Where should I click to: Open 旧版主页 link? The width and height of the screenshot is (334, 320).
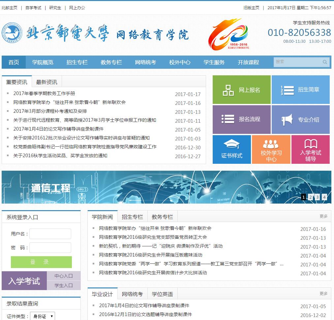tap(252, 8)
